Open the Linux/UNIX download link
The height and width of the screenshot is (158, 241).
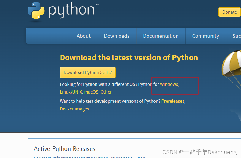click(x=71, y=92)
